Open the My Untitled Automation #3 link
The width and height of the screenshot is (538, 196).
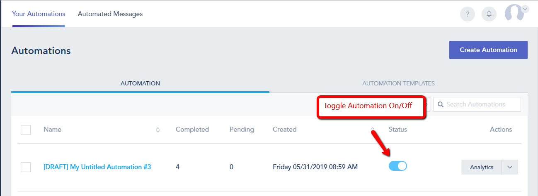click(97, 167)
